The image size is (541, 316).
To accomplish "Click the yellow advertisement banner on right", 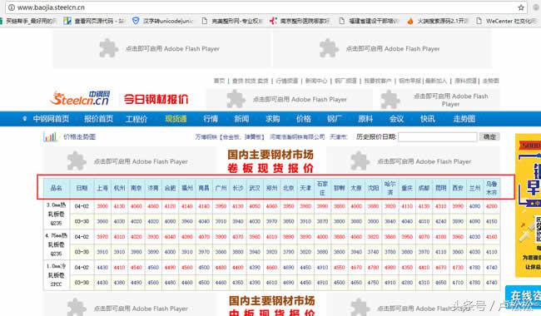I will click(x=528, y=205).
